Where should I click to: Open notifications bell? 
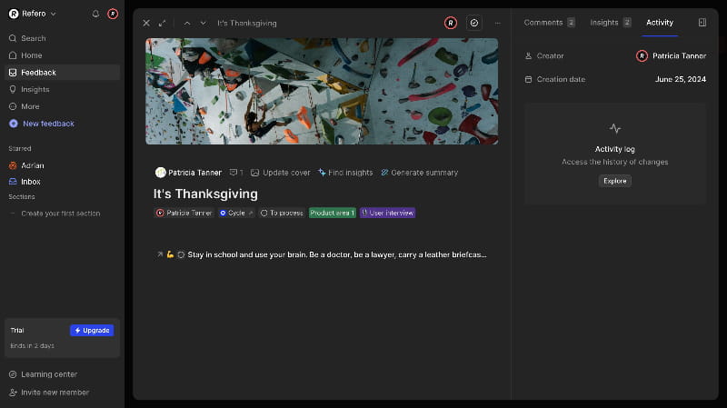click(95, 14)
